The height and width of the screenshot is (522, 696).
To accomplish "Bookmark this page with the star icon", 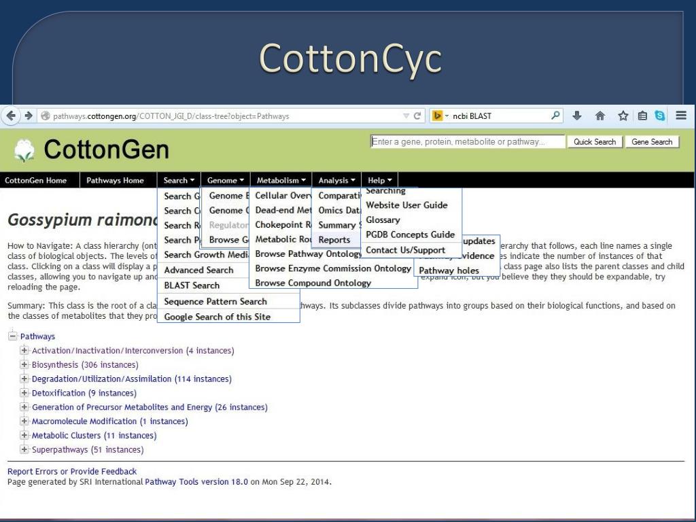I will (623, 116).
